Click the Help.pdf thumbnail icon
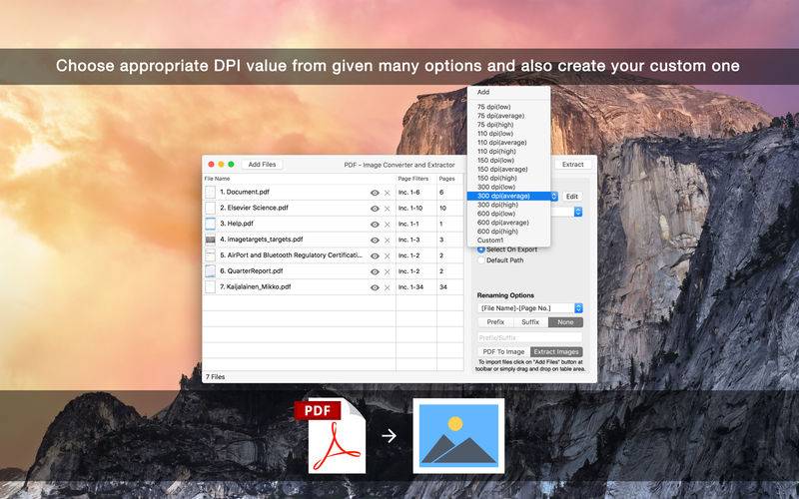The height and width of the screenshot is (499, 799). pyautogui.click(x=210, y=224)
